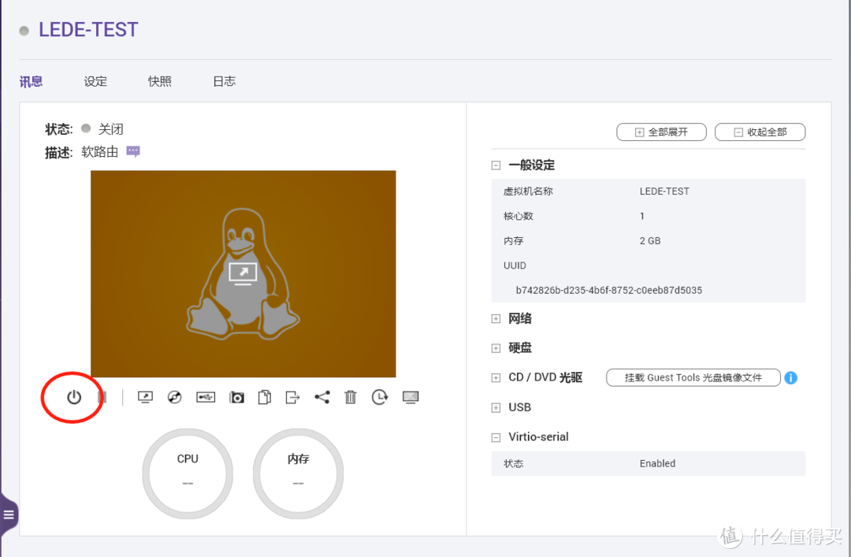Open the VNC console display icon
851x557 pixels.
(145, 397)
